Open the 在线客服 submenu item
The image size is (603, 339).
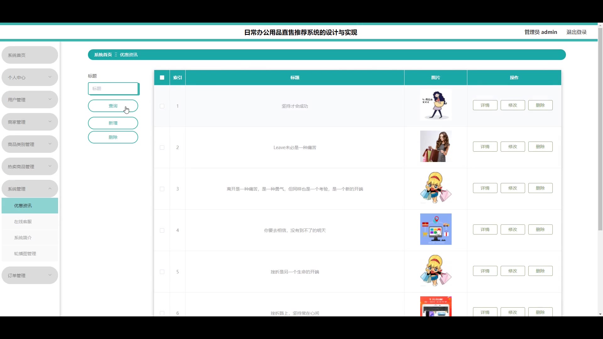coord(30,222)
